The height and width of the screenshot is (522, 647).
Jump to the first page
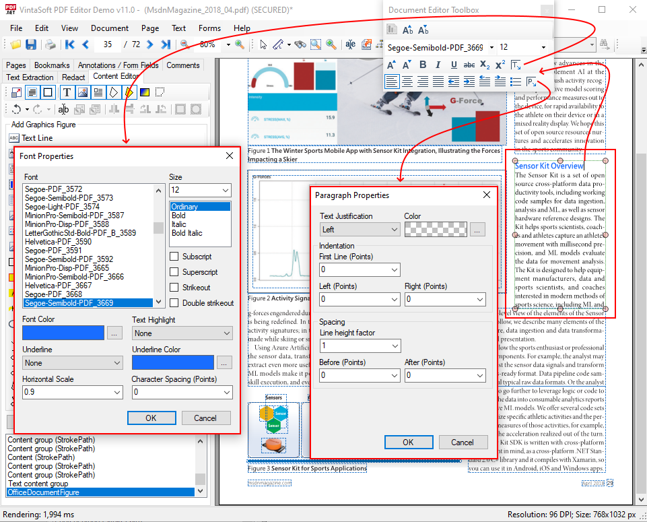click(69, 44)
